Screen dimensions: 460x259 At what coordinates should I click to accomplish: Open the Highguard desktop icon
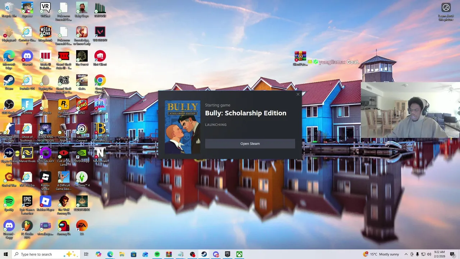point(9,34)
